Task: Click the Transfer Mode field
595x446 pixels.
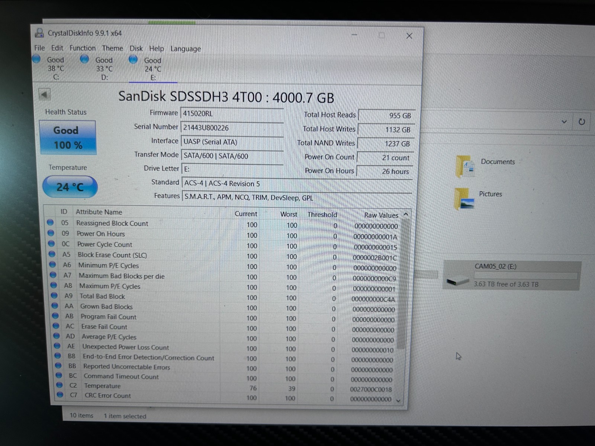Action: tap(232, 156)
